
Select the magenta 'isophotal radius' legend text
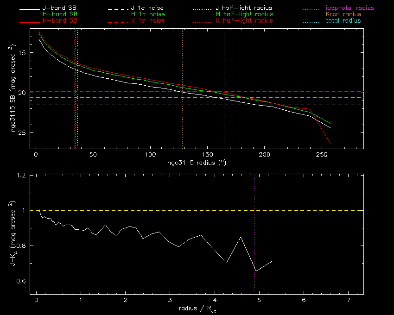[347, 8]
